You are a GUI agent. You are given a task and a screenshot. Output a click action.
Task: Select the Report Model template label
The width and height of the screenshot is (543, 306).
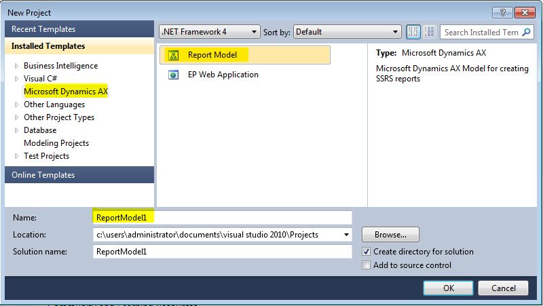pyautogui.click(x=212, y=55)
